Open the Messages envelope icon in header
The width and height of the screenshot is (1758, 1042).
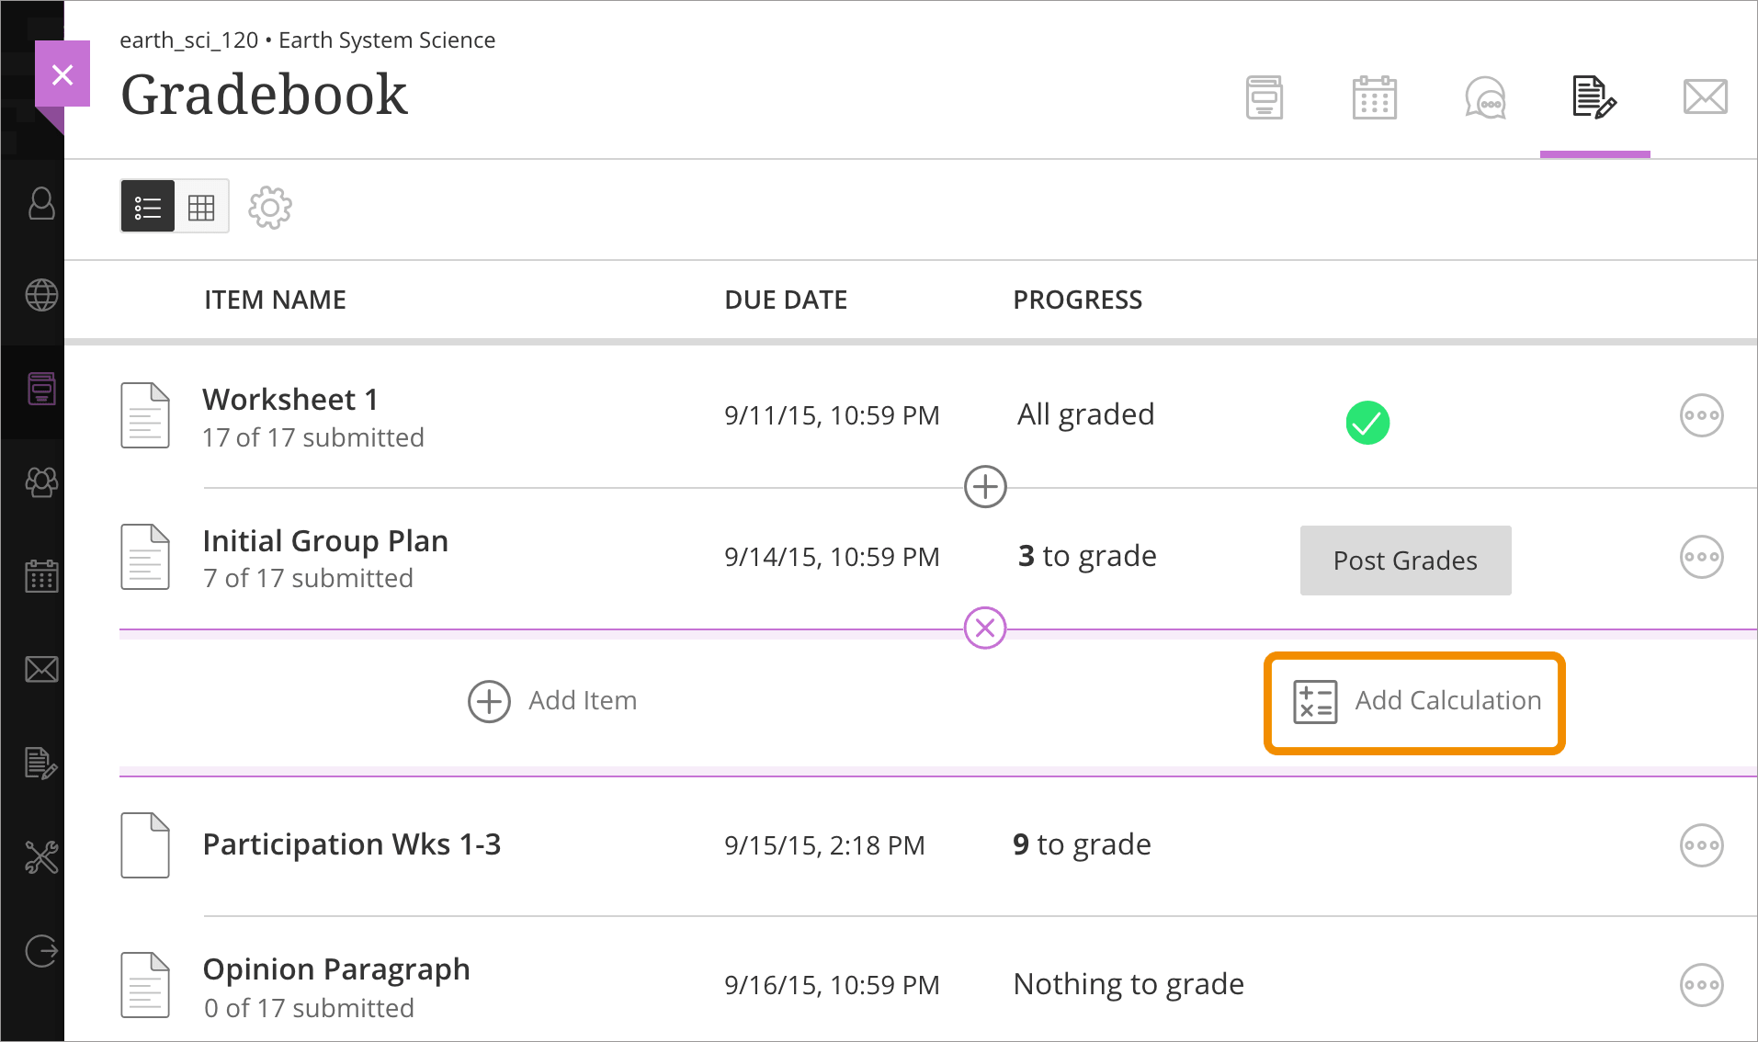pos(1706,96)
